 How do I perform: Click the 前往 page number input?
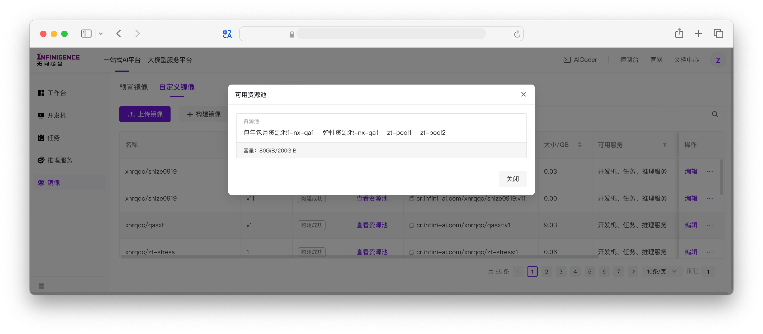click(x=708, y=271)
